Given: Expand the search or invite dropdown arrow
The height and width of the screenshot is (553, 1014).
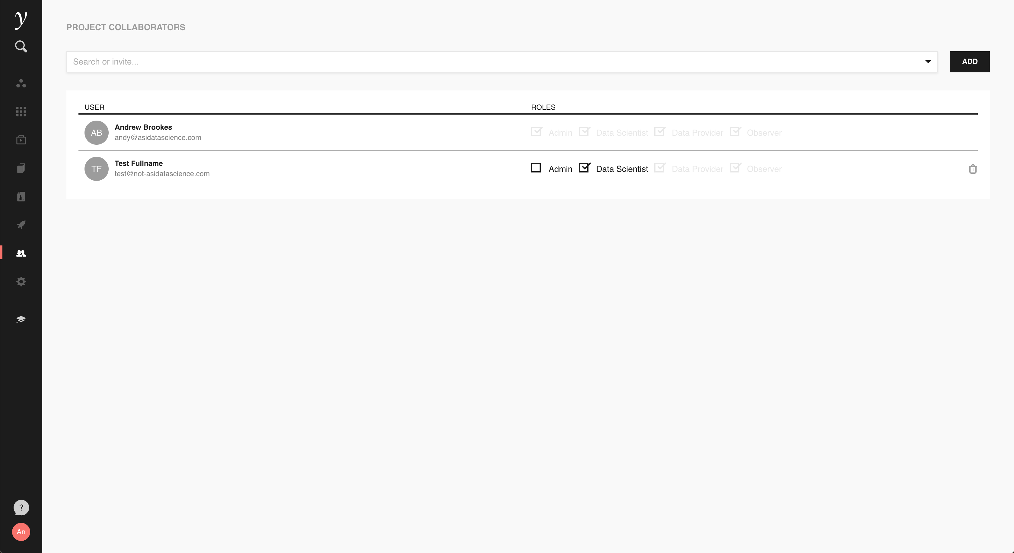Looking at the screenshot, I should 928,62.
